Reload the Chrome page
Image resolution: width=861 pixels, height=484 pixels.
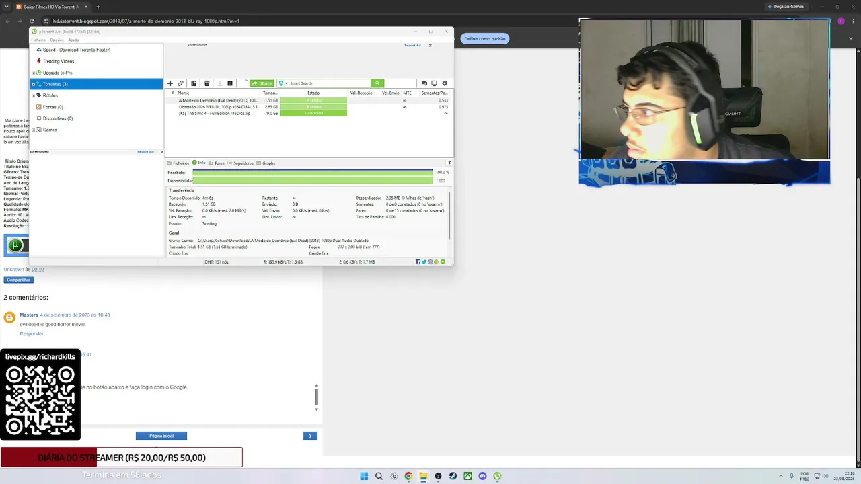(x=32, y=21)
